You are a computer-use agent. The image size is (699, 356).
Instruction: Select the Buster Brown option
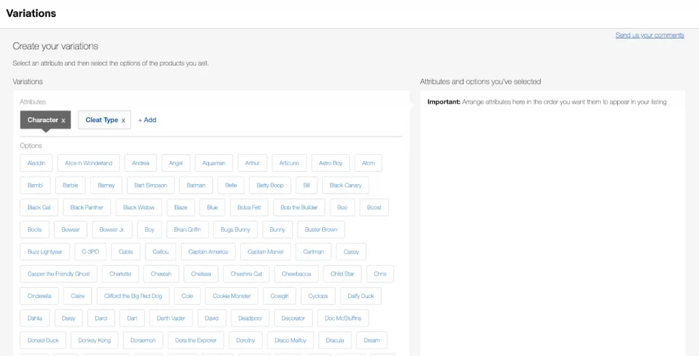click(321, 230)
